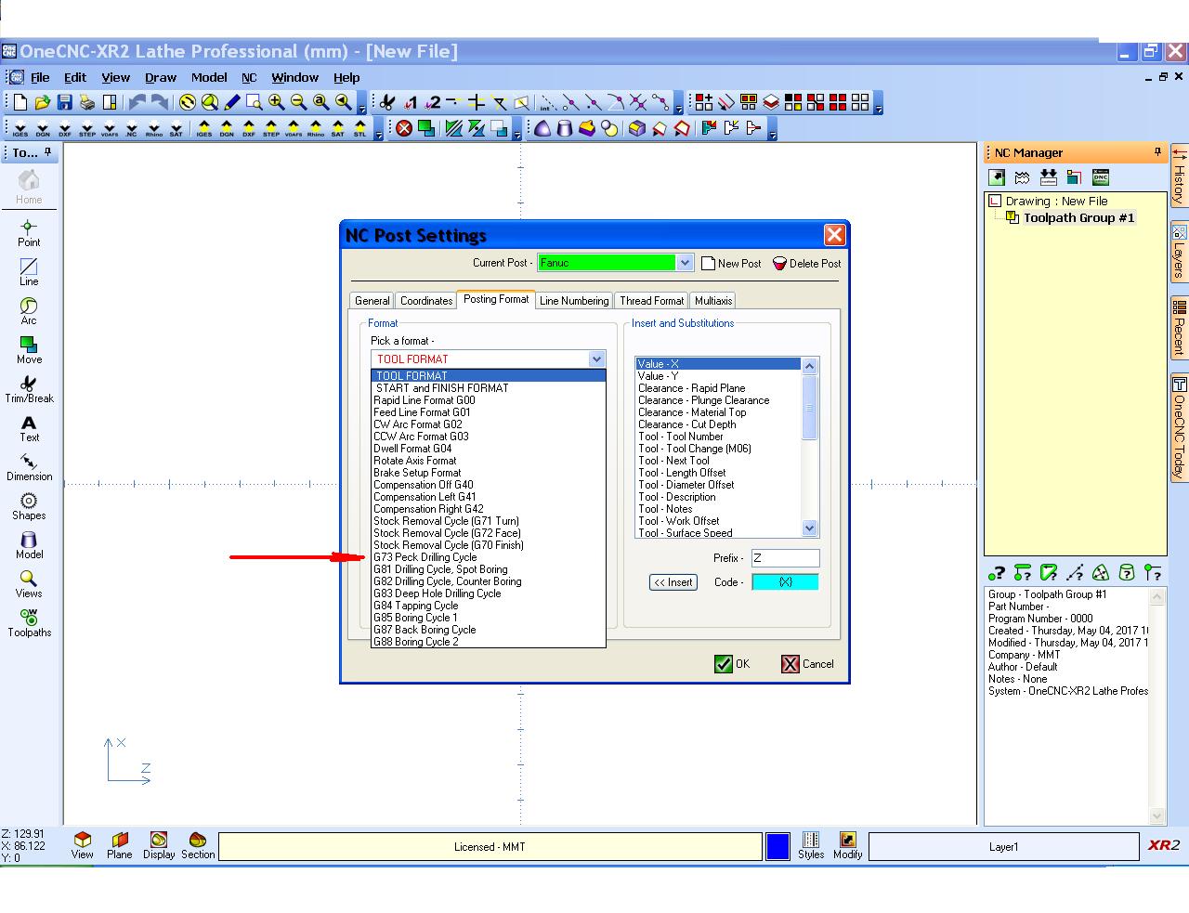Screen dimensions: 1189x913
Task: Click the DNC editor icon in NC Manager
Action: point(1101,177)
